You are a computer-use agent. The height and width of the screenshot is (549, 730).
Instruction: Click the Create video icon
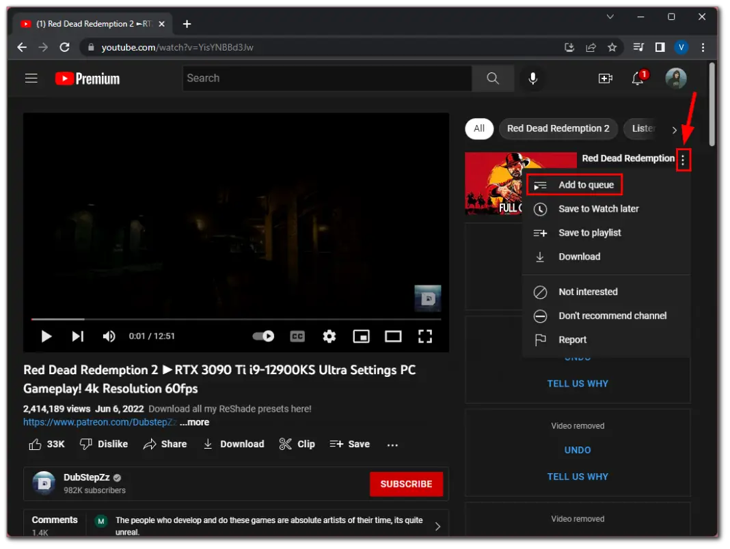(x=606, y=78)
